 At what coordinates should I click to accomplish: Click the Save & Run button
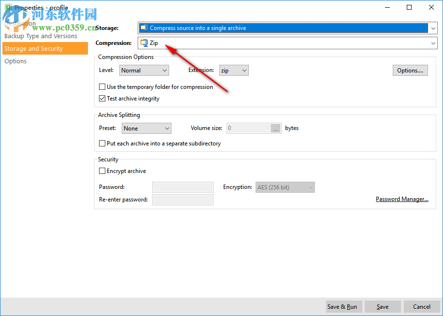coord(343,306)
